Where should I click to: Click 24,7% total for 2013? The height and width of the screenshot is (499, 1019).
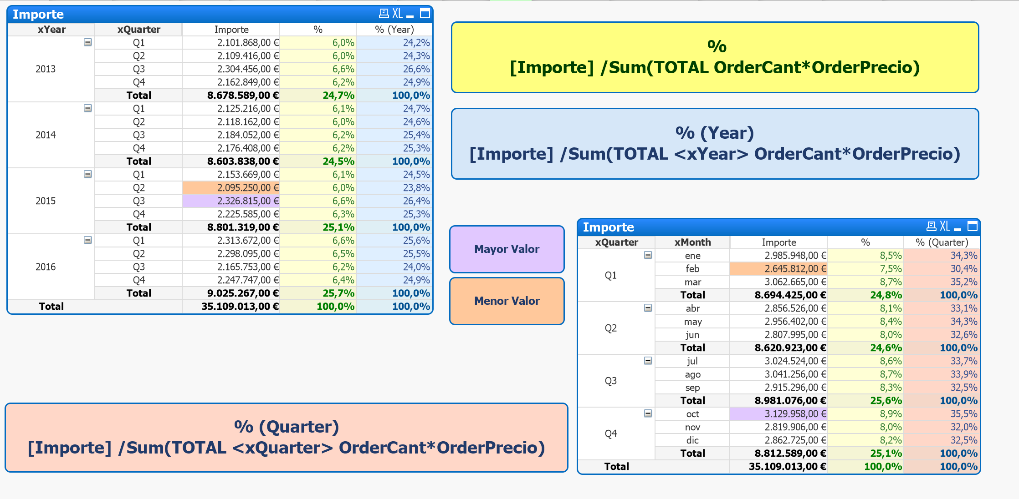tap(318, 96)
